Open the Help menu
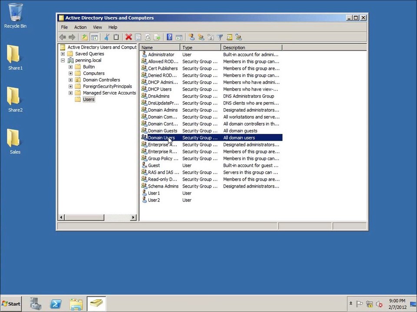 tap(113, 27)
